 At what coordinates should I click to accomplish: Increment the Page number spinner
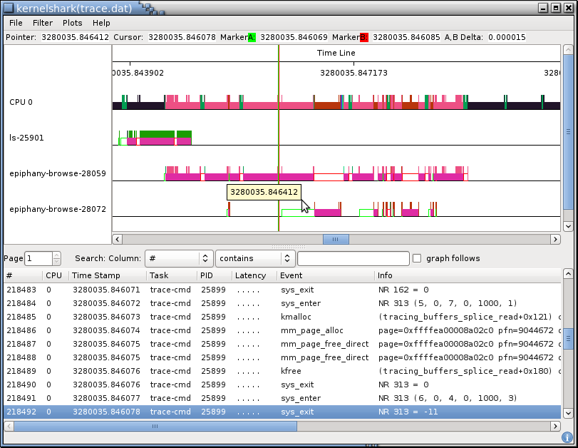(57, 255)
